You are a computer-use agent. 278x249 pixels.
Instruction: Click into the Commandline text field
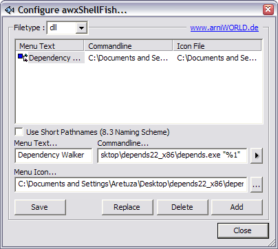(x=172, y=155)
